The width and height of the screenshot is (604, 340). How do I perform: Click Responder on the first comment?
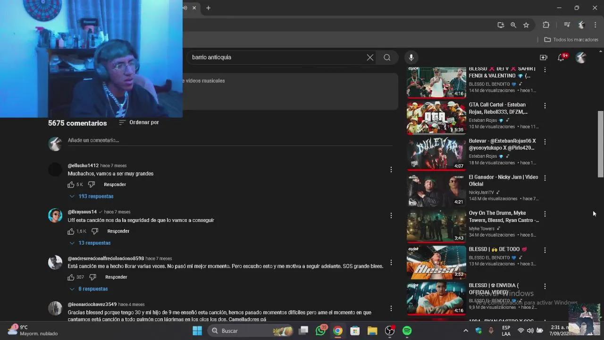(x=115, y=184)
